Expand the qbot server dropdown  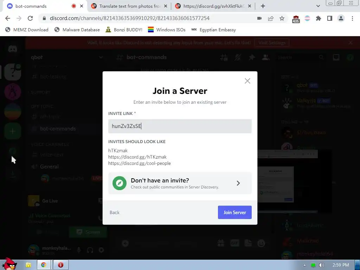[x=101, y=57]
